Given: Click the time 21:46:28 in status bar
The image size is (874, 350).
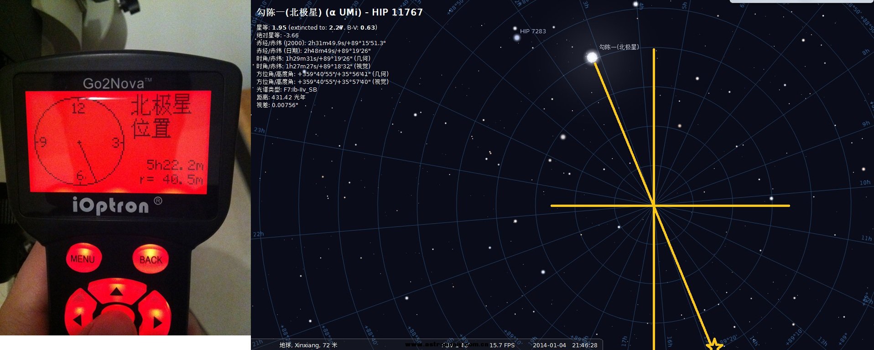Looking at the screenshot, I should [584, 345].
